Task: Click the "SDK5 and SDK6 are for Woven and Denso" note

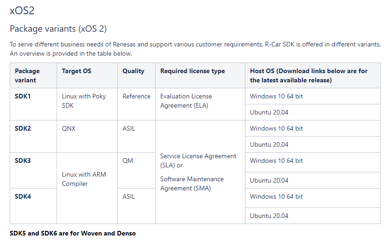Action: [73, 233]
